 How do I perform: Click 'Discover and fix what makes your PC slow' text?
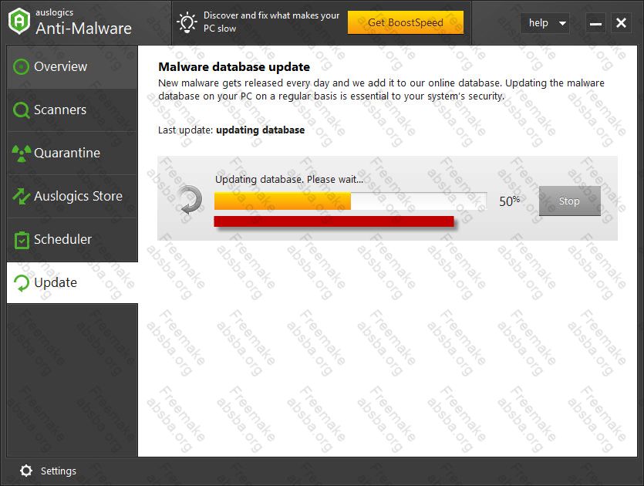[x=271, y=22]
